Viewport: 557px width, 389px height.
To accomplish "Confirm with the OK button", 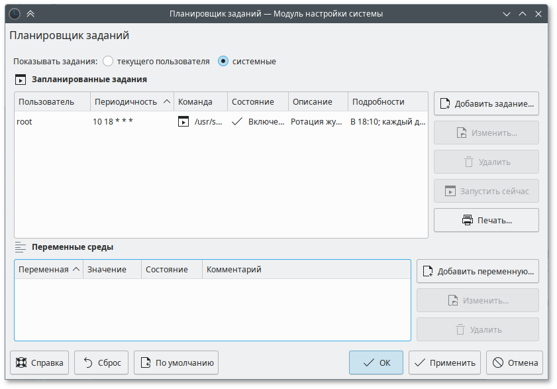I will [x=376, y=362].
